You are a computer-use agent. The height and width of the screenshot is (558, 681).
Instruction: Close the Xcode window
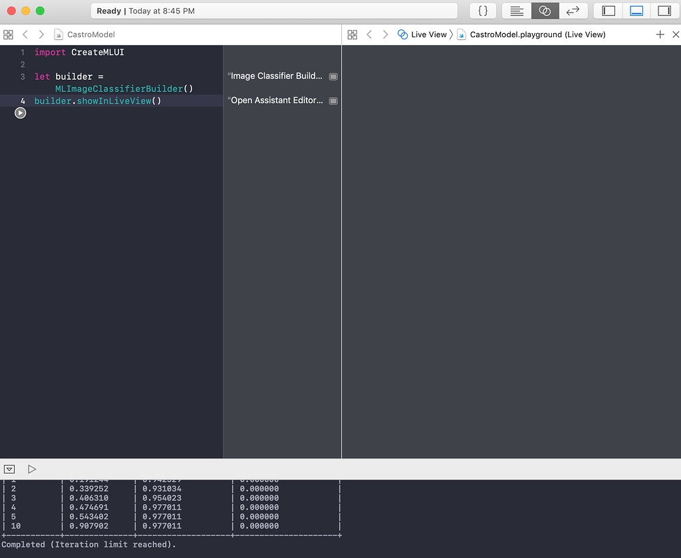[12, 11]
